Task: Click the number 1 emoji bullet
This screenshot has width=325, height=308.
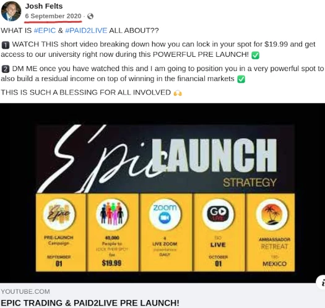Action: (6, 45)
